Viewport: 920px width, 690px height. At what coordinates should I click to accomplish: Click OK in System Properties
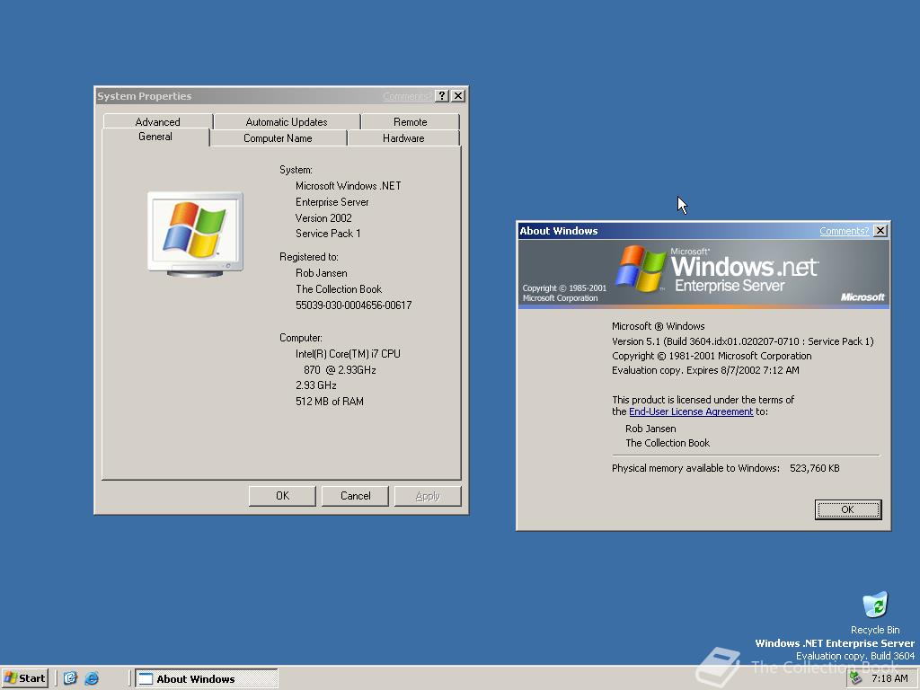click(282, 496)
